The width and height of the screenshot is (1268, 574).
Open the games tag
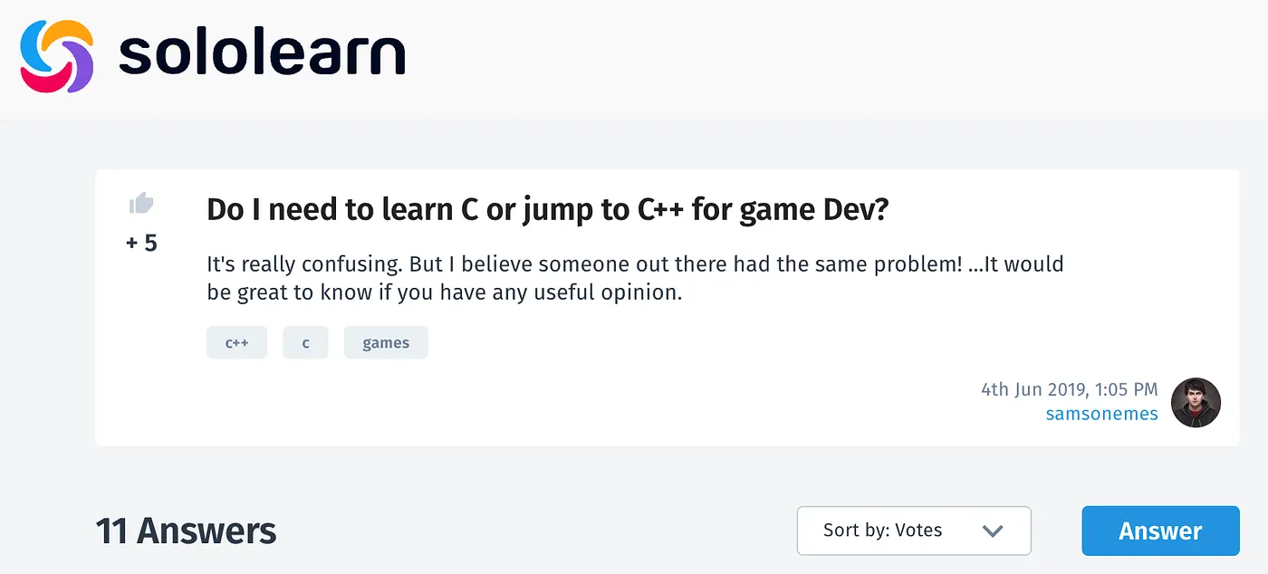[386, 343]
